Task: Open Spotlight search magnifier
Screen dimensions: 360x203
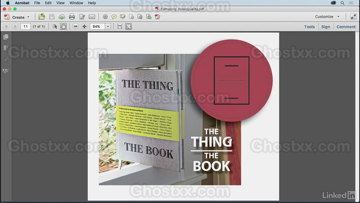Action: pyautogui.click(x=342, y=3)
